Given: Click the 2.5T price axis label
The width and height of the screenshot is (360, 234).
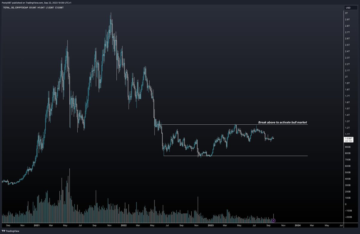Looking at the screenshot, I should (x=347, y=45).
